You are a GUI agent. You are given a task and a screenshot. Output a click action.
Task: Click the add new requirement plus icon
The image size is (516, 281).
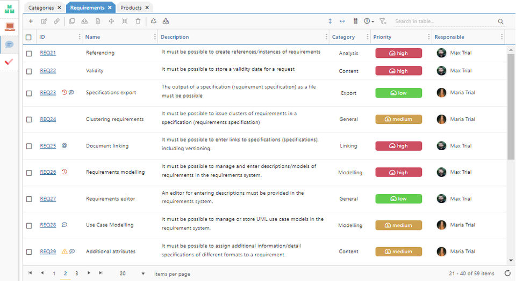31,21
